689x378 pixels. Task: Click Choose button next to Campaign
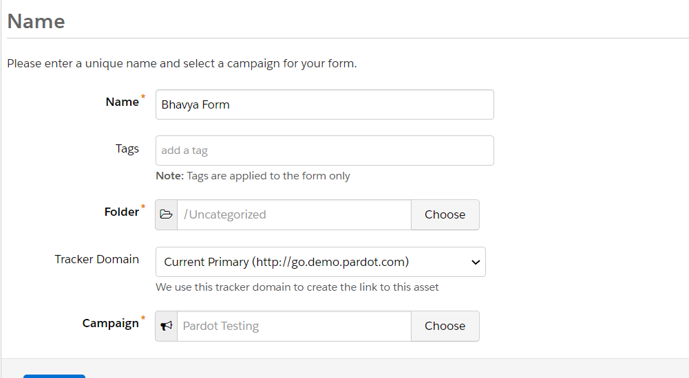(x=445, y=326)
